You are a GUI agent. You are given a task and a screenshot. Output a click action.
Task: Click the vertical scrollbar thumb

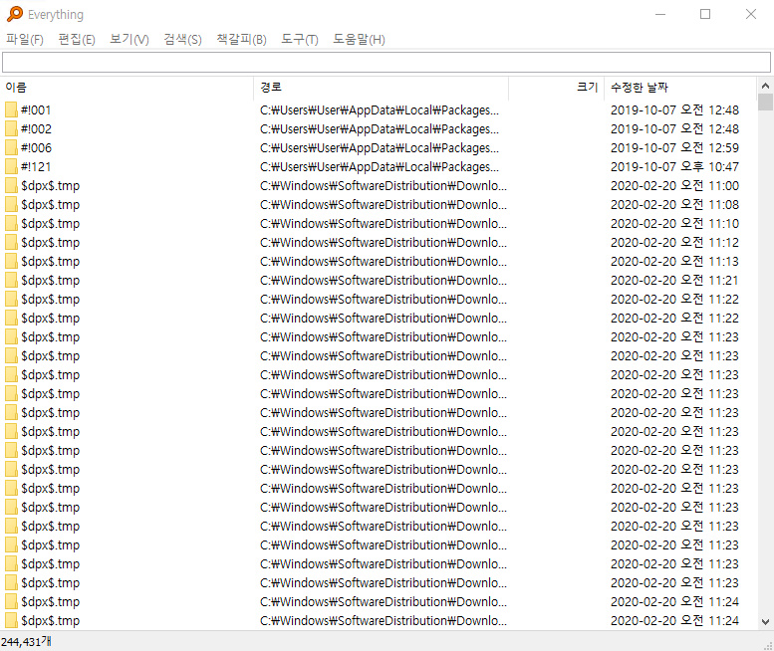(x=765, y=103)
